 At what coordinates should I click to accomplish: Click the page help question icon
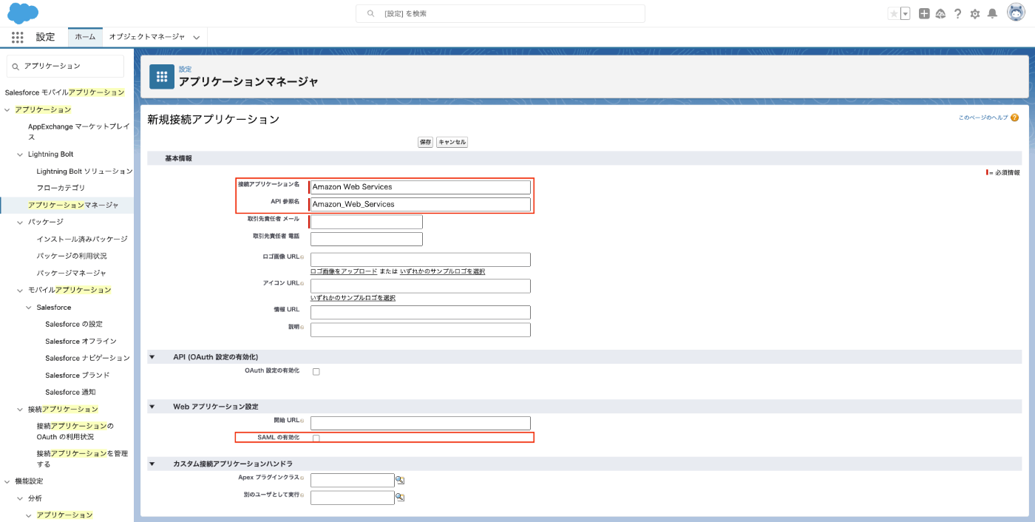pos(1014,118)
